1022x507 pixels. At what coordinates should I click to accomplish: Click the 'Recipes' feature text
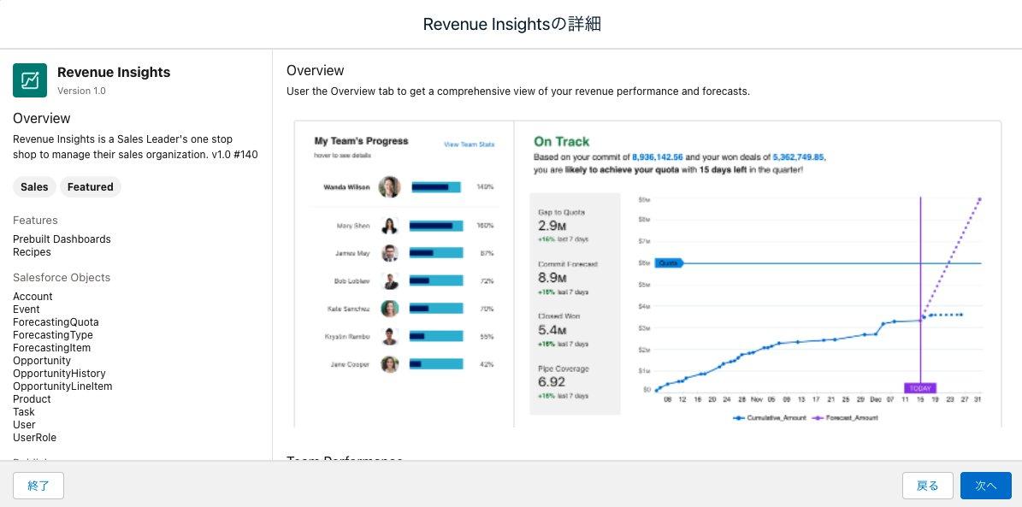32,252
